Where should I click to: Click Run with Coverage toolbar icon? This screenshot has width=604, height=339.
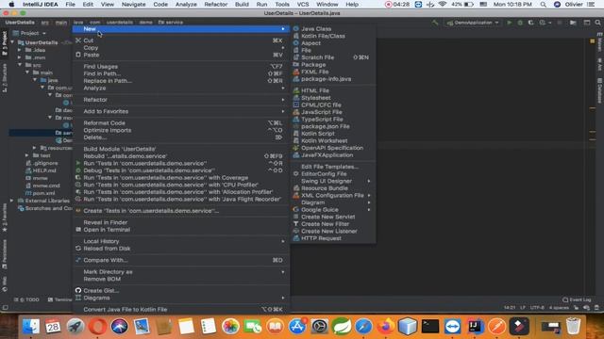(530, 23)
